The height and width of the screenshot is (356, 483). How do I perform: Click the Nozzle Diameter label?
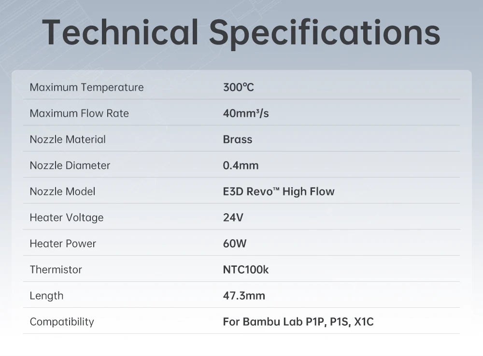click(70, 165)
